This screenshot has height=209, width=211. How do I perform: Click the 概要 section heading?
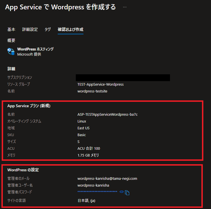pos(11,41)
